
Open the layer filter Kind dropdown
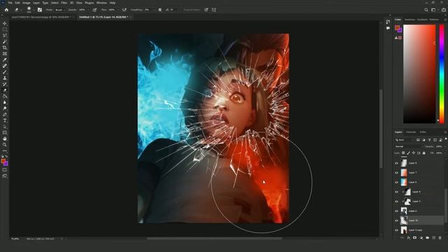(405, 140)
